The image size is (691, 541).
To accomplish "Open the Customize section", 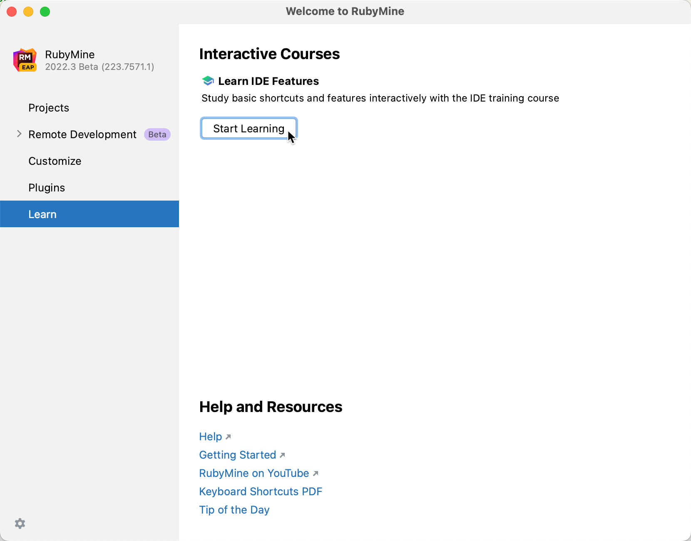I will (x=55, y=161).
